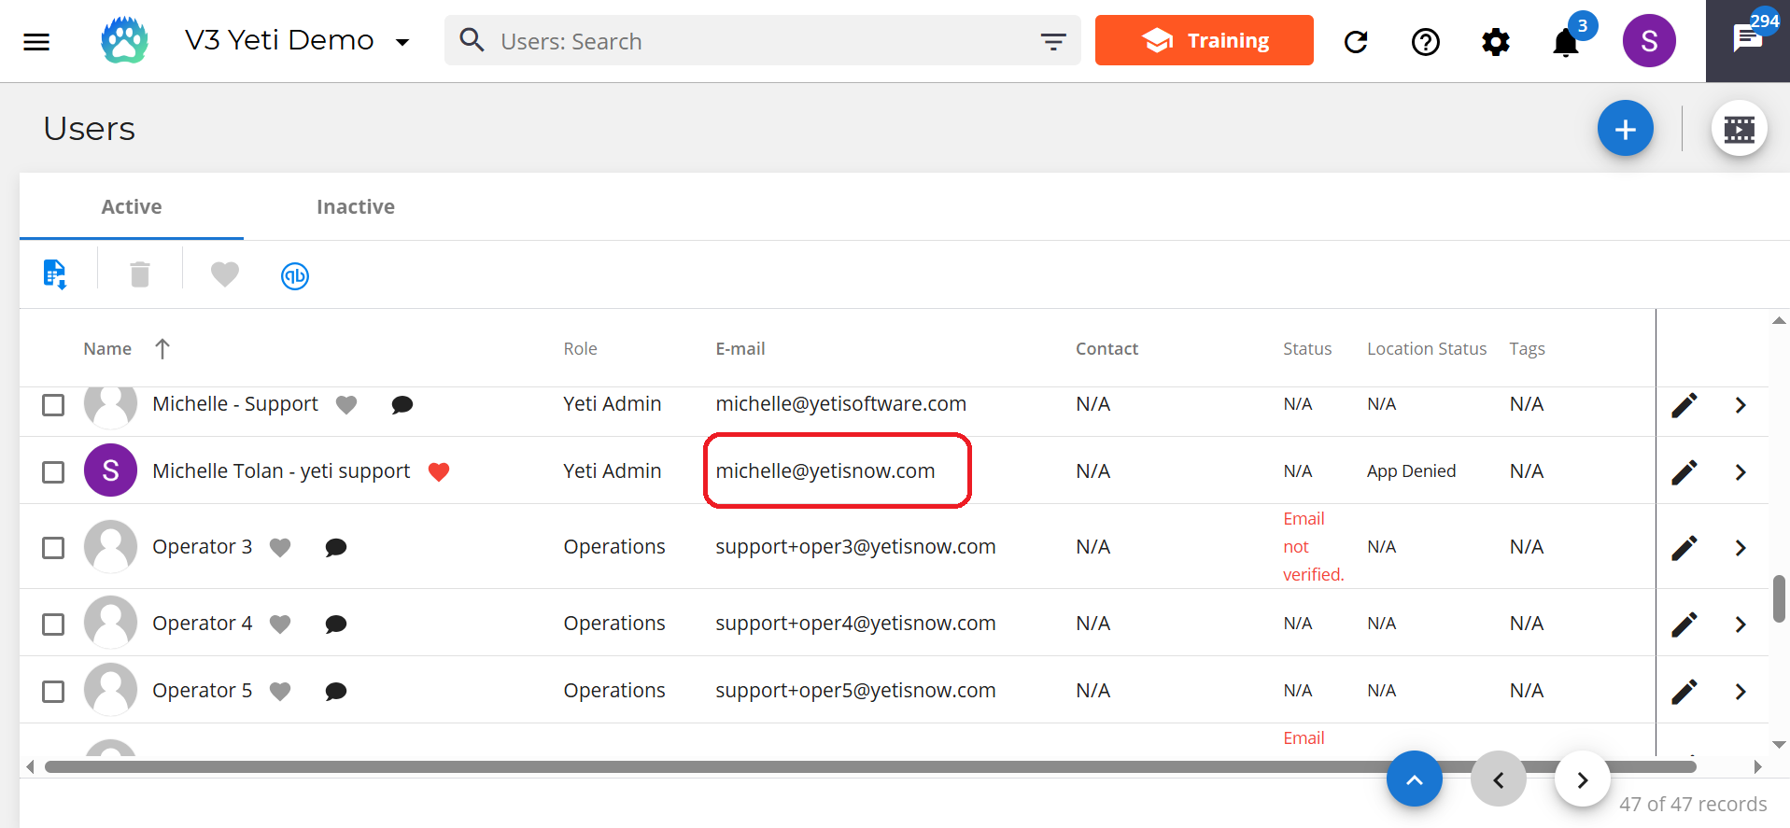This screenshot has width=1790, height=828.
Task: Edit Operator 3 using pencil icon
Action: click(1684, 548)
